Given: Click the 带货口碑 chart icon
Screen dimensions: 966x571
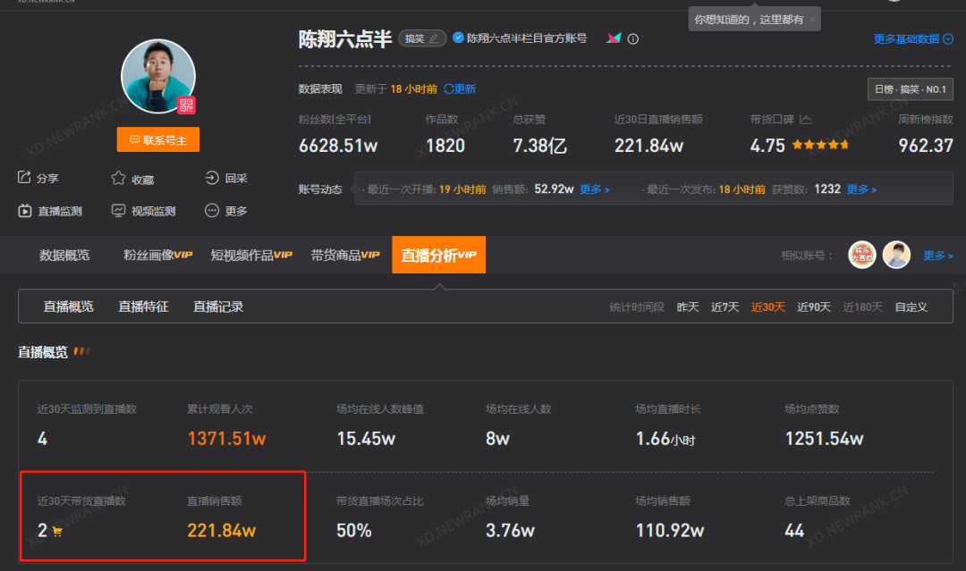Looking at the screenshot, I should [x=806, y=120].
